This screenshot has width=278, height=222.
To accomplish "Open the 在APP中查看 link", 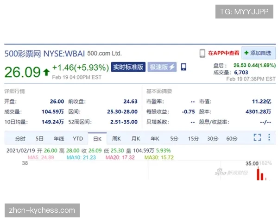I will click(224, 53).
